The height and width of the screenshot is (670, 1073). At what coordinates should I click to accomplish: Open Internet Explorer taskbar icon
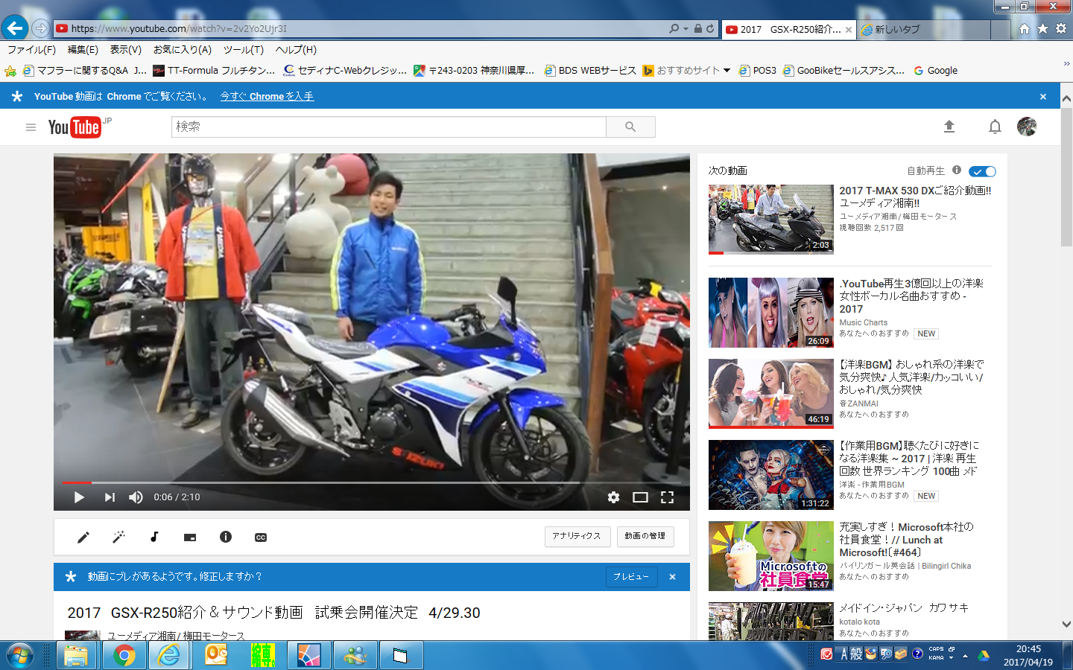170,655
